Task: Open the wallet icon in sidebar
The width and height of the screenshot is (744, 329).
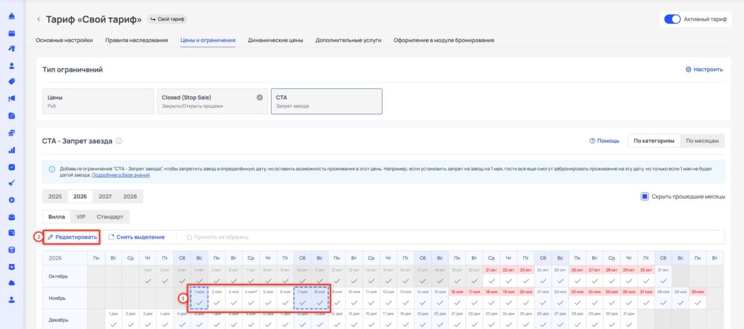Action: [x=11, y=233]
